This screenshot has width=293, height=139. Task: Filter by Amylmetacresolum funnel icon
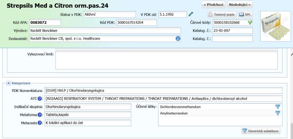pyautogui.click(x=278, y=113)
